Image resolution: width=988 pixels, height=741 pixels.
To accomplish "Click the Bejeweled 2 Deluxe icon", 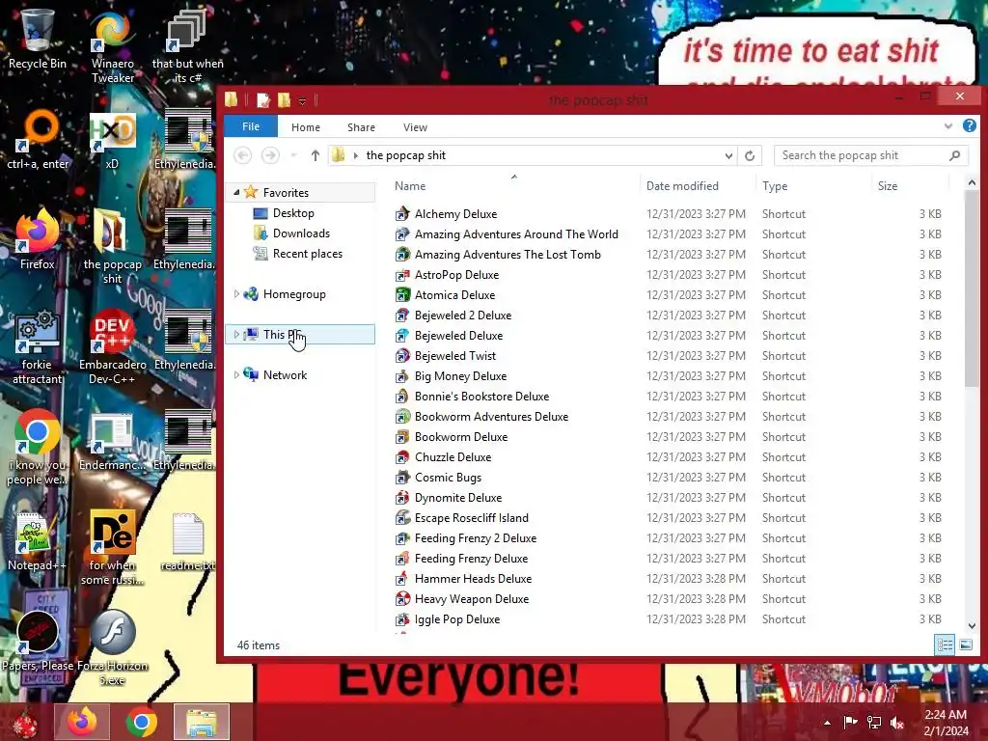I will [402, 316].
